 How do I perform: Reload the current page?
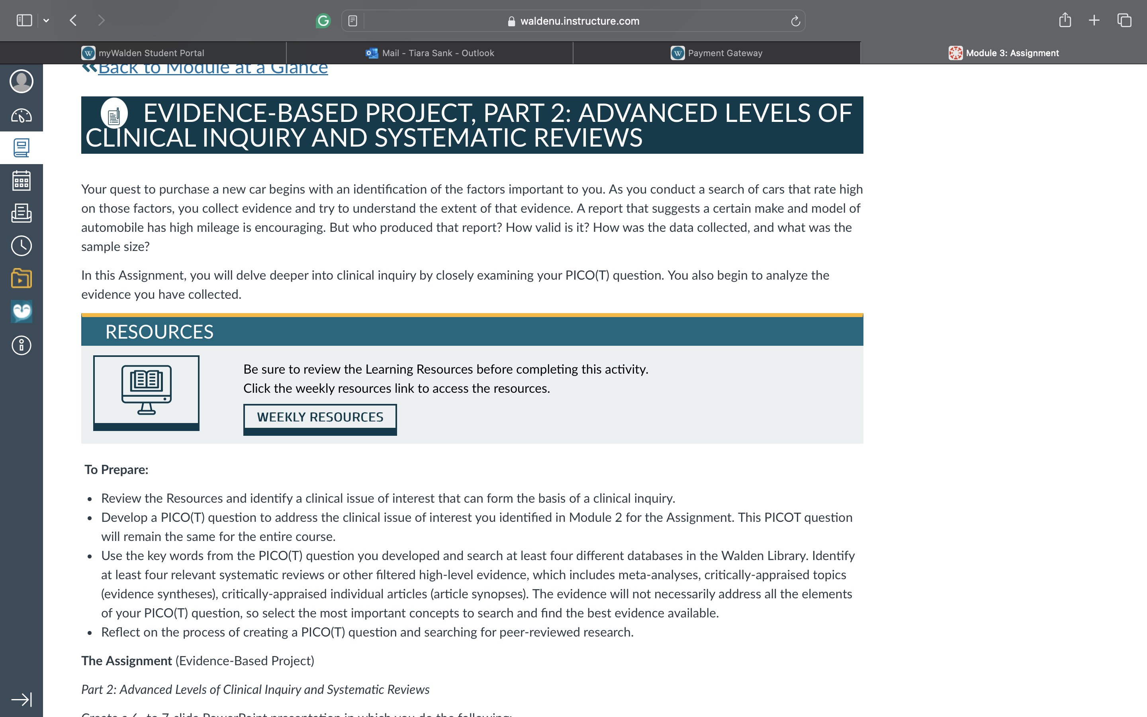click(795, 21)
